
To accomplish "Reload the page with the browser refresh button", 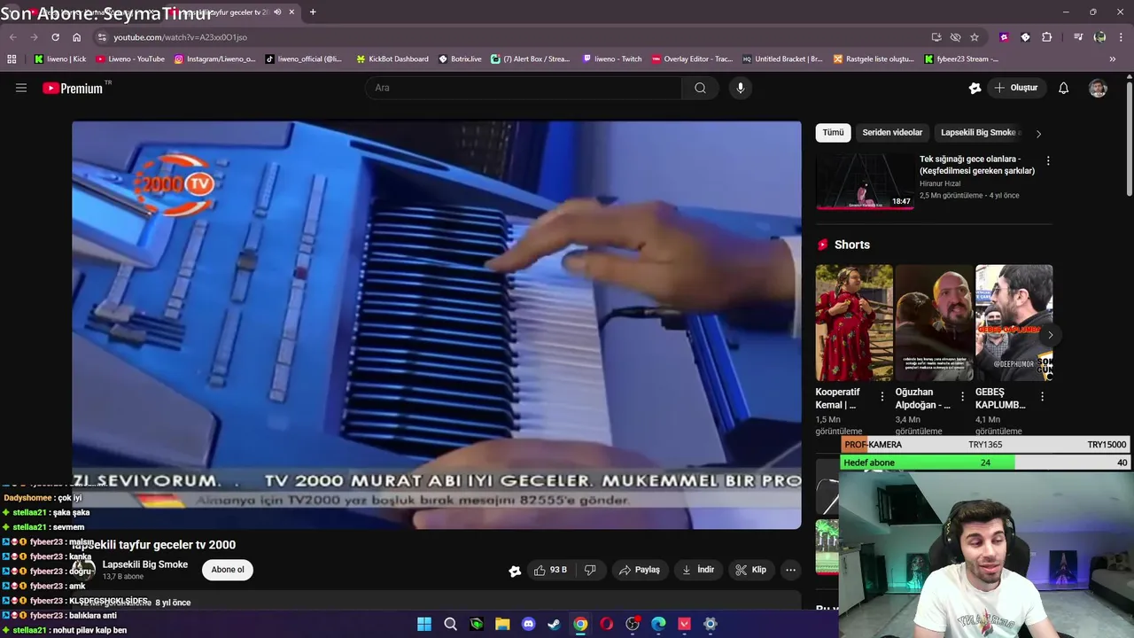I will 55,37.
